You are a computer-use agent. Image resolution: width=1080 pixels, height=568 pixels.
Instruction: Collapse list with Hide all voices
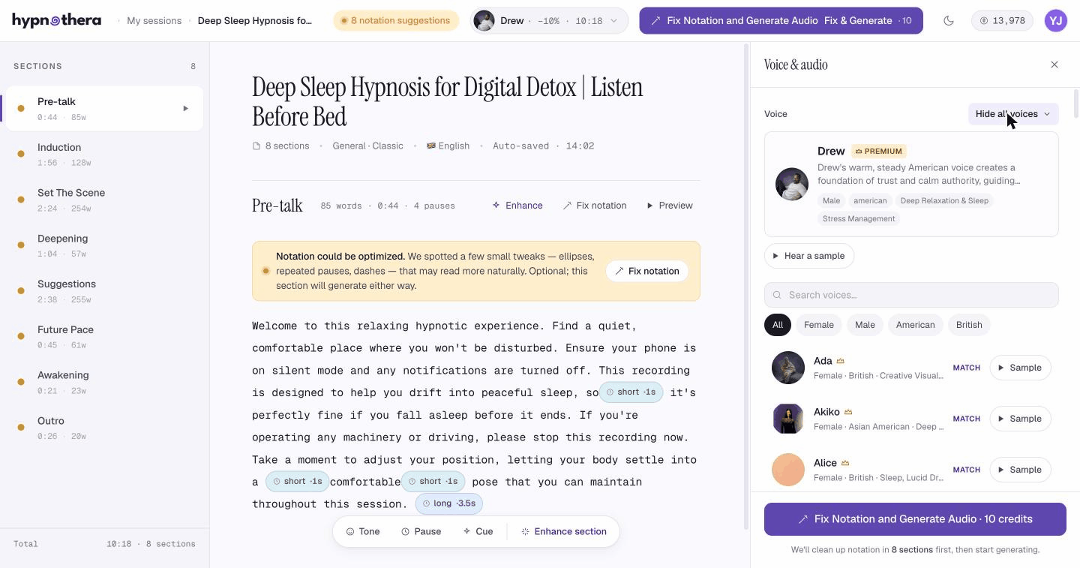(x=1013, y=114)
